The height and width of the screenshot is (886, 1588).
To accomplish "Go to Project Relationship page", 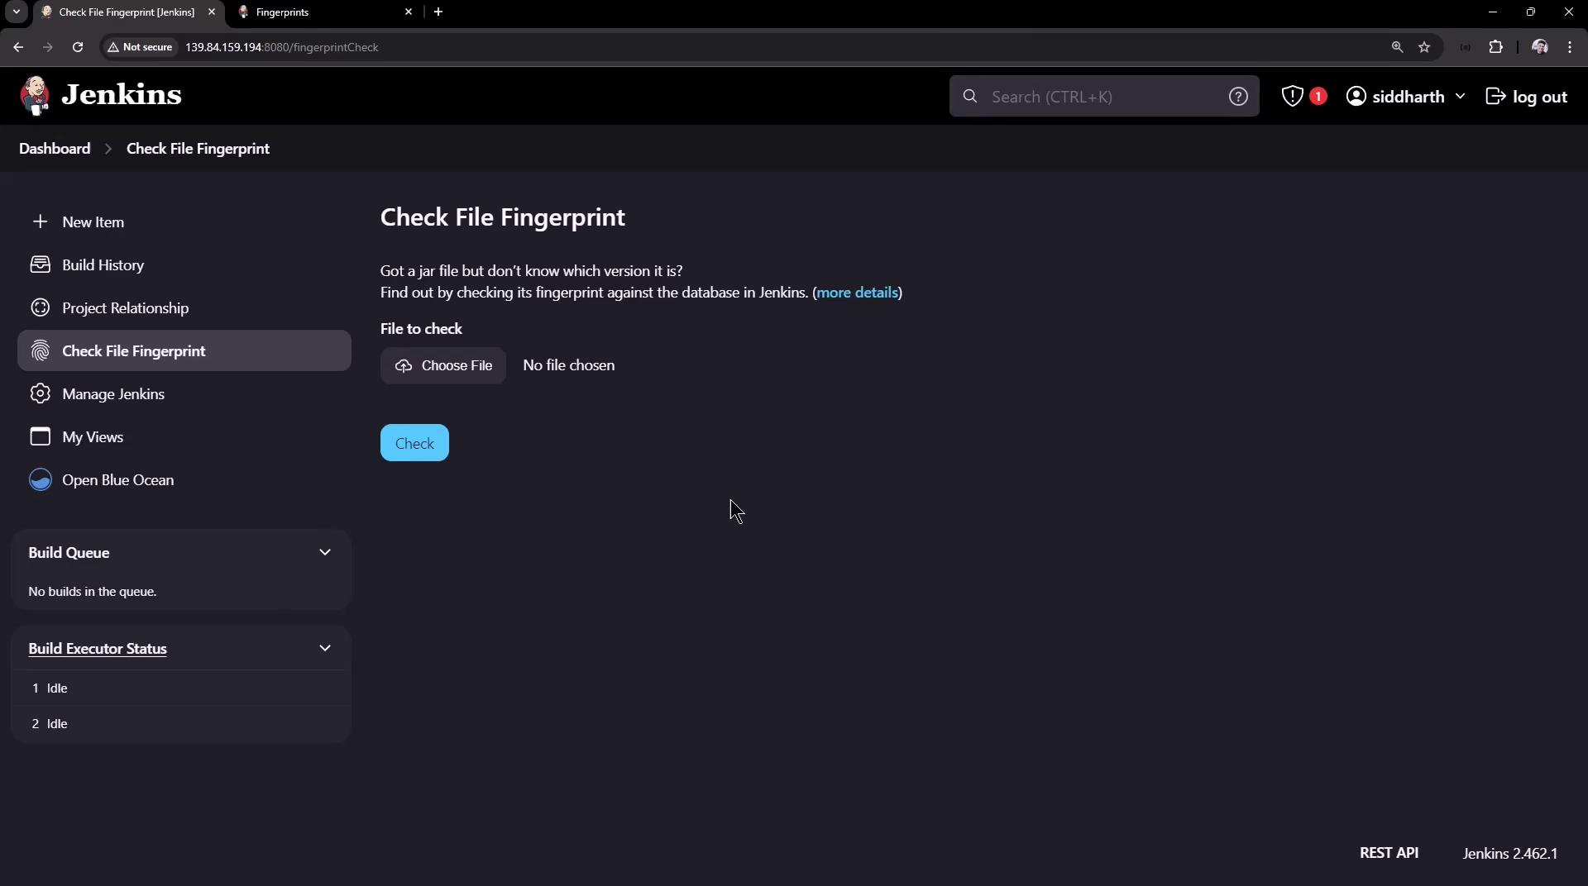I will (184, 307).
